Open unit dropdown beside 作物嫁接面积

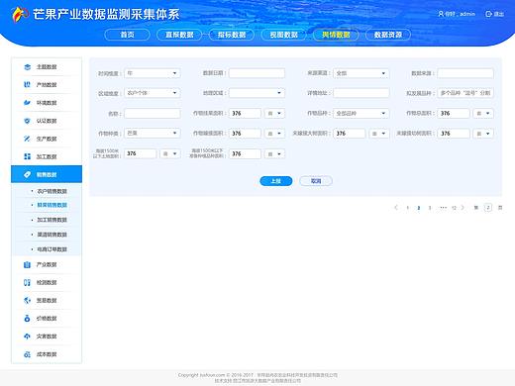(274, 134)
